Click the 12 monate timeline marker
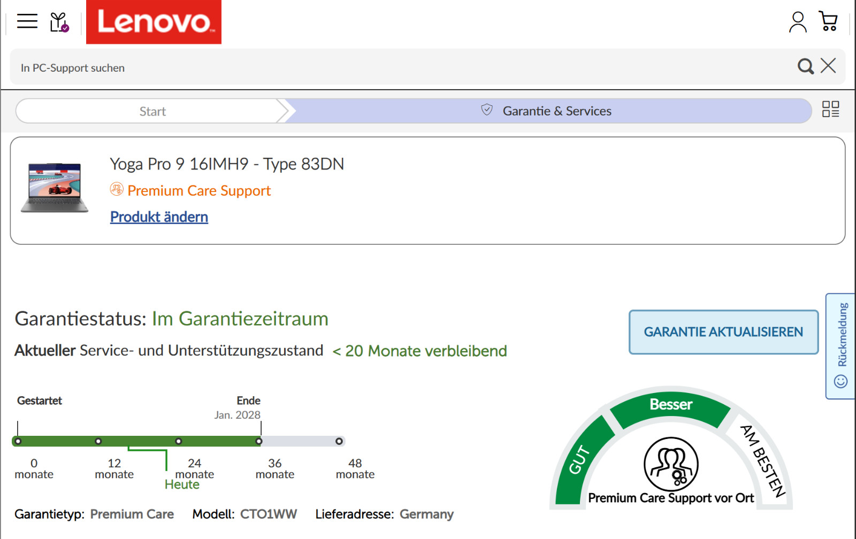 pos(98,441)
